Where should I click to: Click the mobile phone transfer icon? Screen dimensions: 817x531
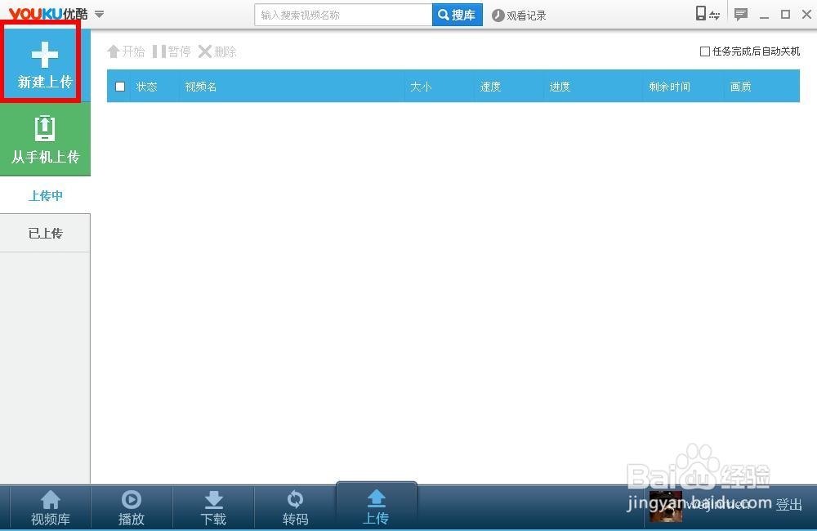[708, 14]
